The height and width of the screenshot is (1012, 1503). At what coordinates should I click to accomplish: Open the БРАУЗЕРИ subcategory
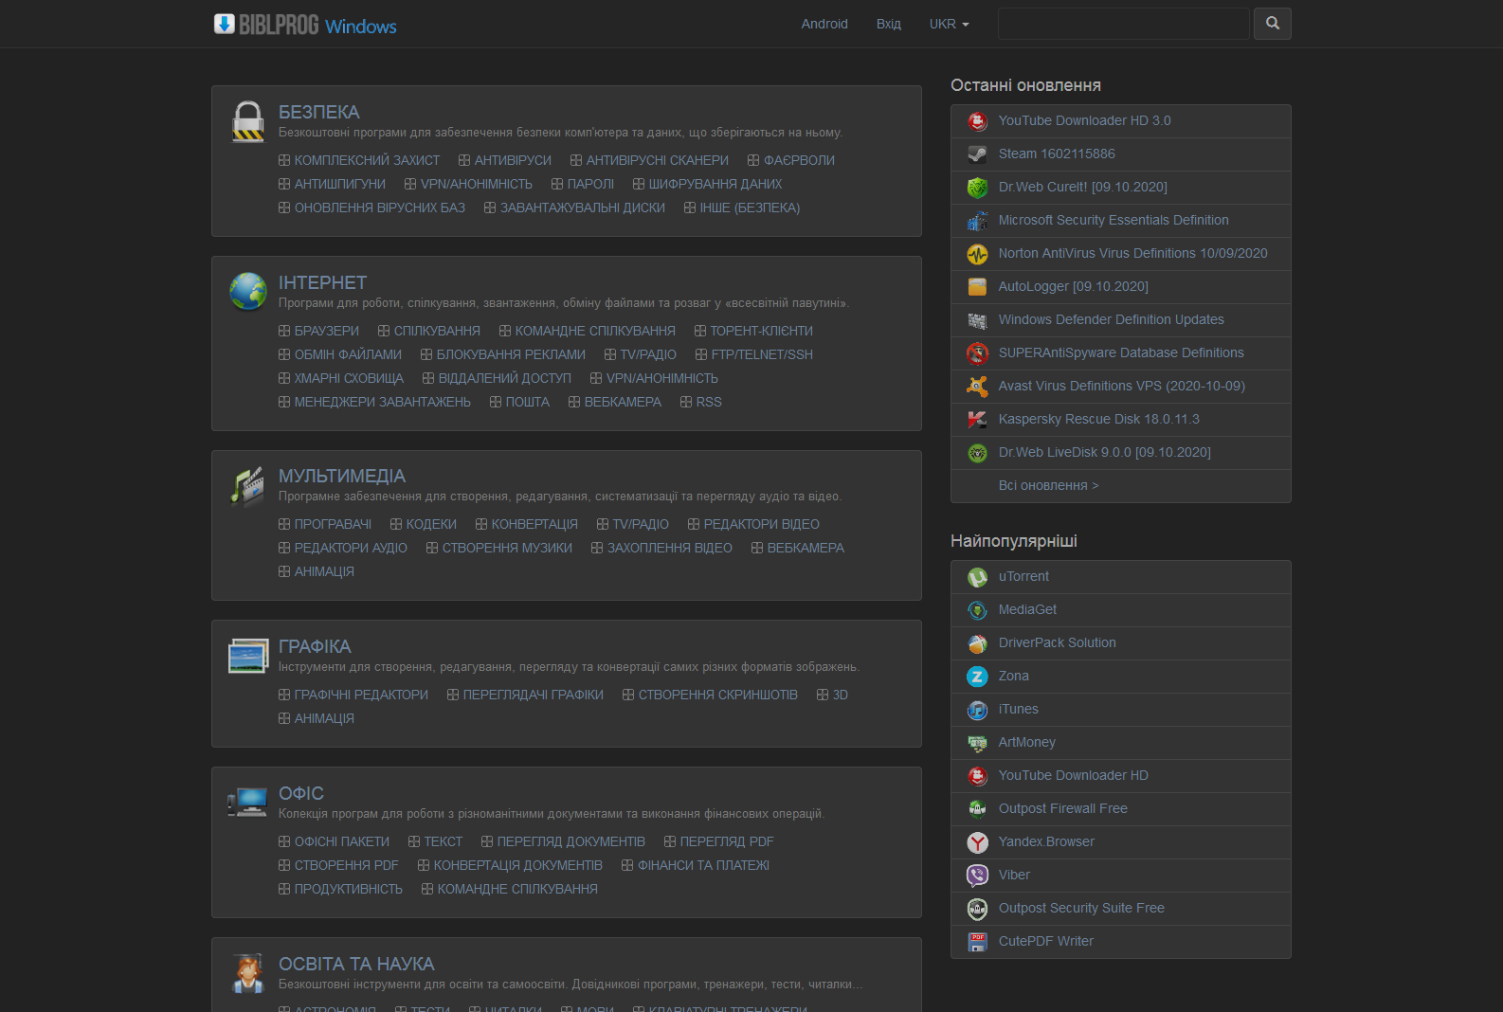(x=327, y=331)
